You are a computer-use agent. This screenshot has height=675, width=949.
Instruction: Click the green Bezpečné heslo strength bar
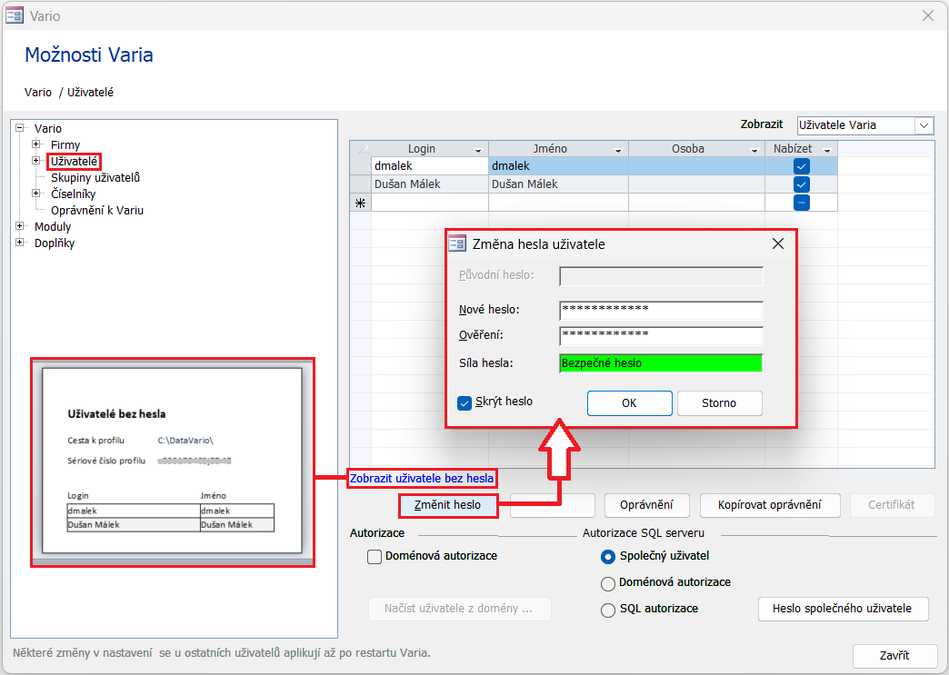point(660,363)
